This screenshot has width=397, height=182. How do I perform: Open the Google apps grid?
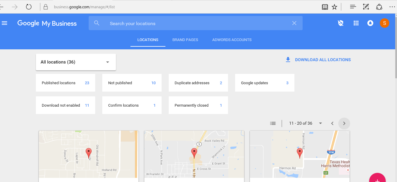[356, 23]
